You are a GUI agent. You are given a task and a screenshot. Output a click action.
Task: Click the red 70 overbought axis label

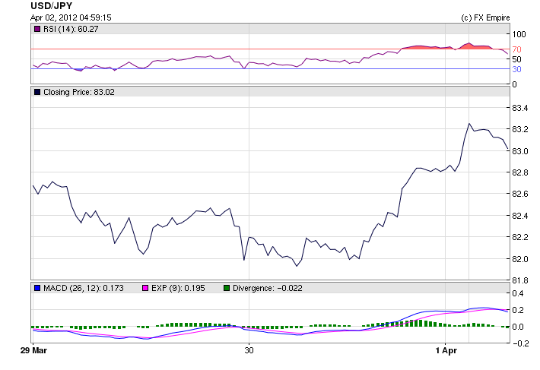(516, 49)
